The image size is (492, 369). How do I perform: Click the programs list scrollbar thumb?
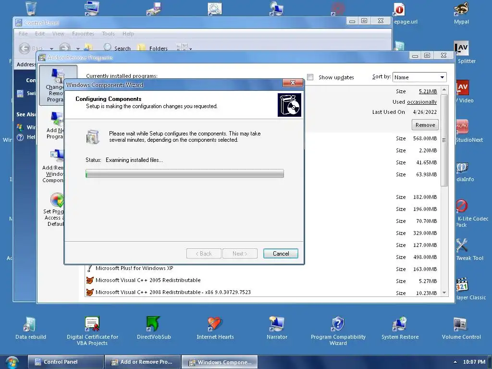444,140
